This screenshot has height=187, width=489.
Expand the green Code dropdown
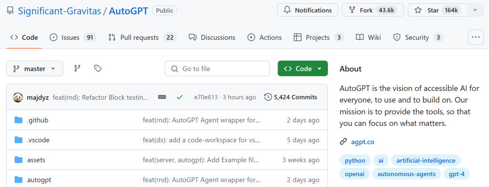click(302, 69)
